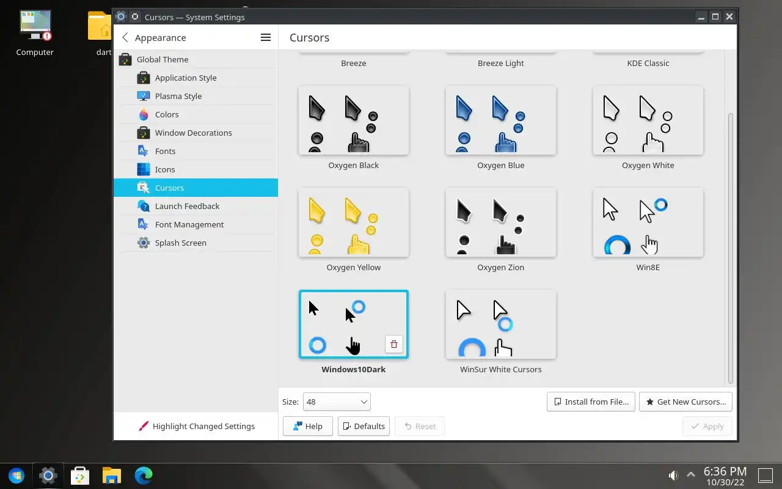
Task: Click the Windows10Dark theme preview
Action: coord(354,324)
